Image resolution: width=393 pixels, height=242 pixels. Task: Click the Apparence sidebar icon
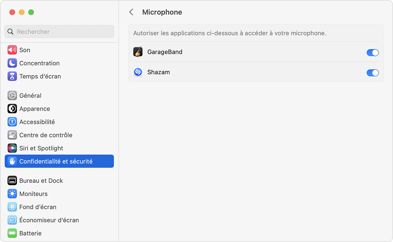(12, 109)
